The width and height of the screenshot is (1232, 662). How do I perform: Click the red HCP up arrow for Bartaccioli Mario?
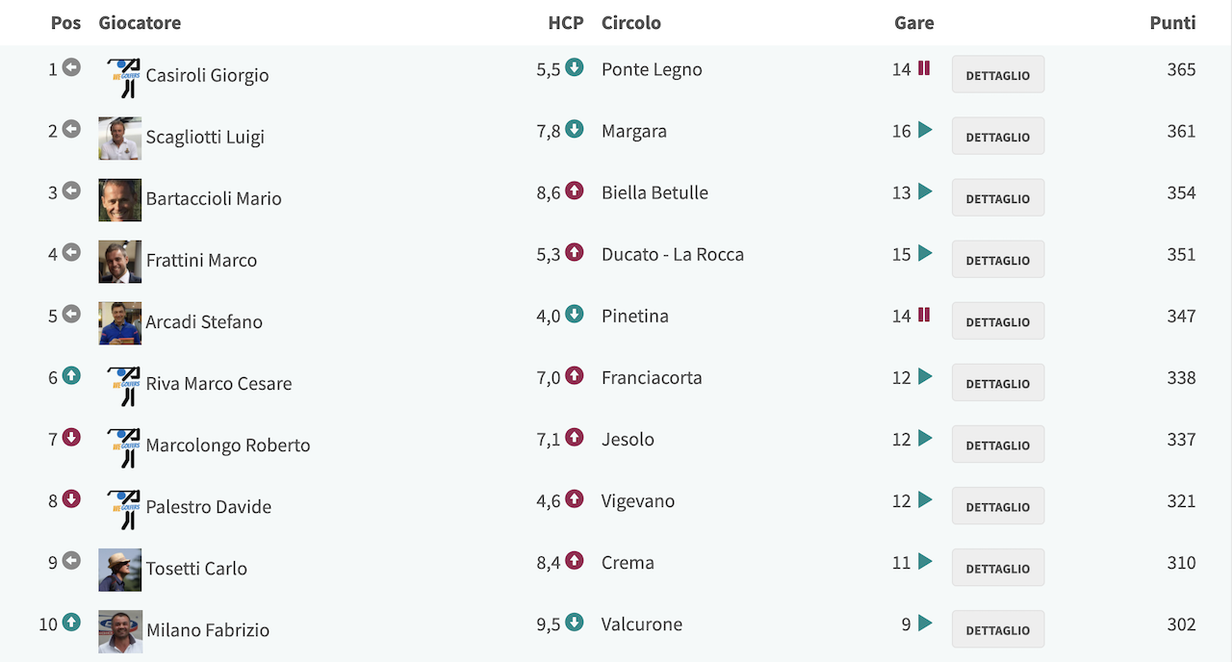(x=575, y=191)
